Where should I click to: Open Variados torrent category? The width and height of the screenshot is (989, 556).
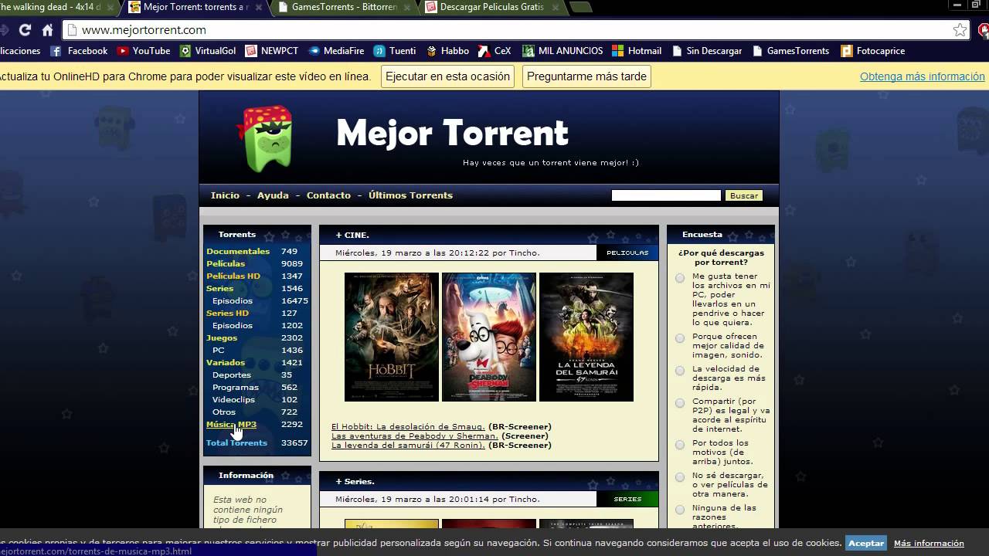point(226,362)
